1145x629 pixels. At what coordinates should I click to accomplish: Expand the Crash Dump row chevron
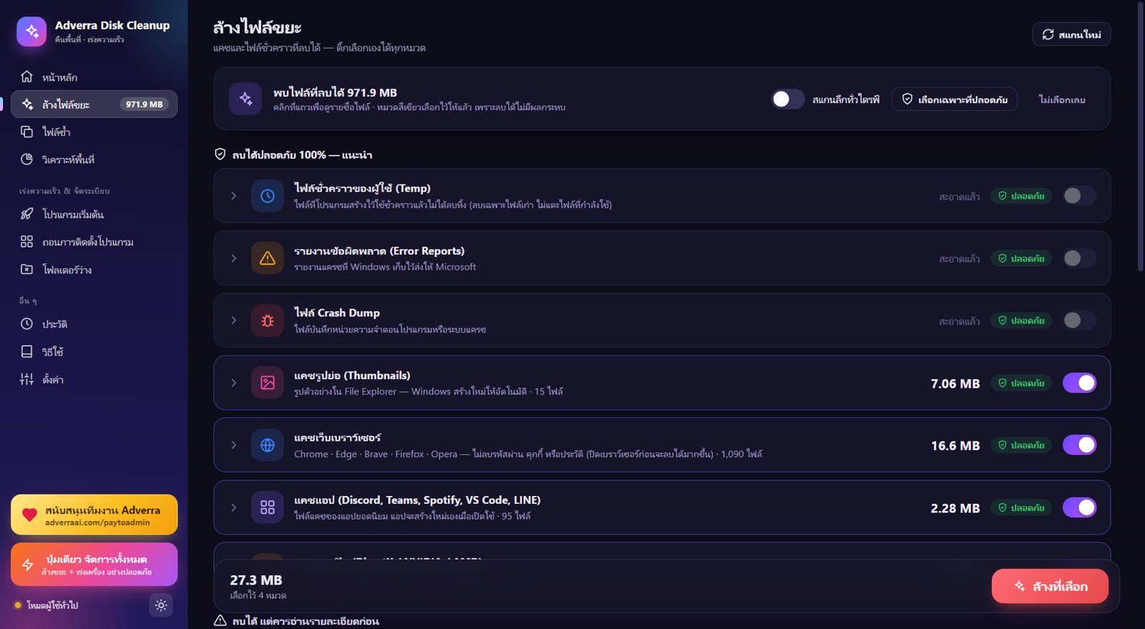click(x=234, y=321)
